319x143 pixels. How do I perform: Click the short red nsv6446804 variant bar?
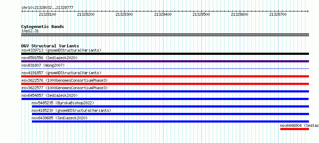point(295,129)
